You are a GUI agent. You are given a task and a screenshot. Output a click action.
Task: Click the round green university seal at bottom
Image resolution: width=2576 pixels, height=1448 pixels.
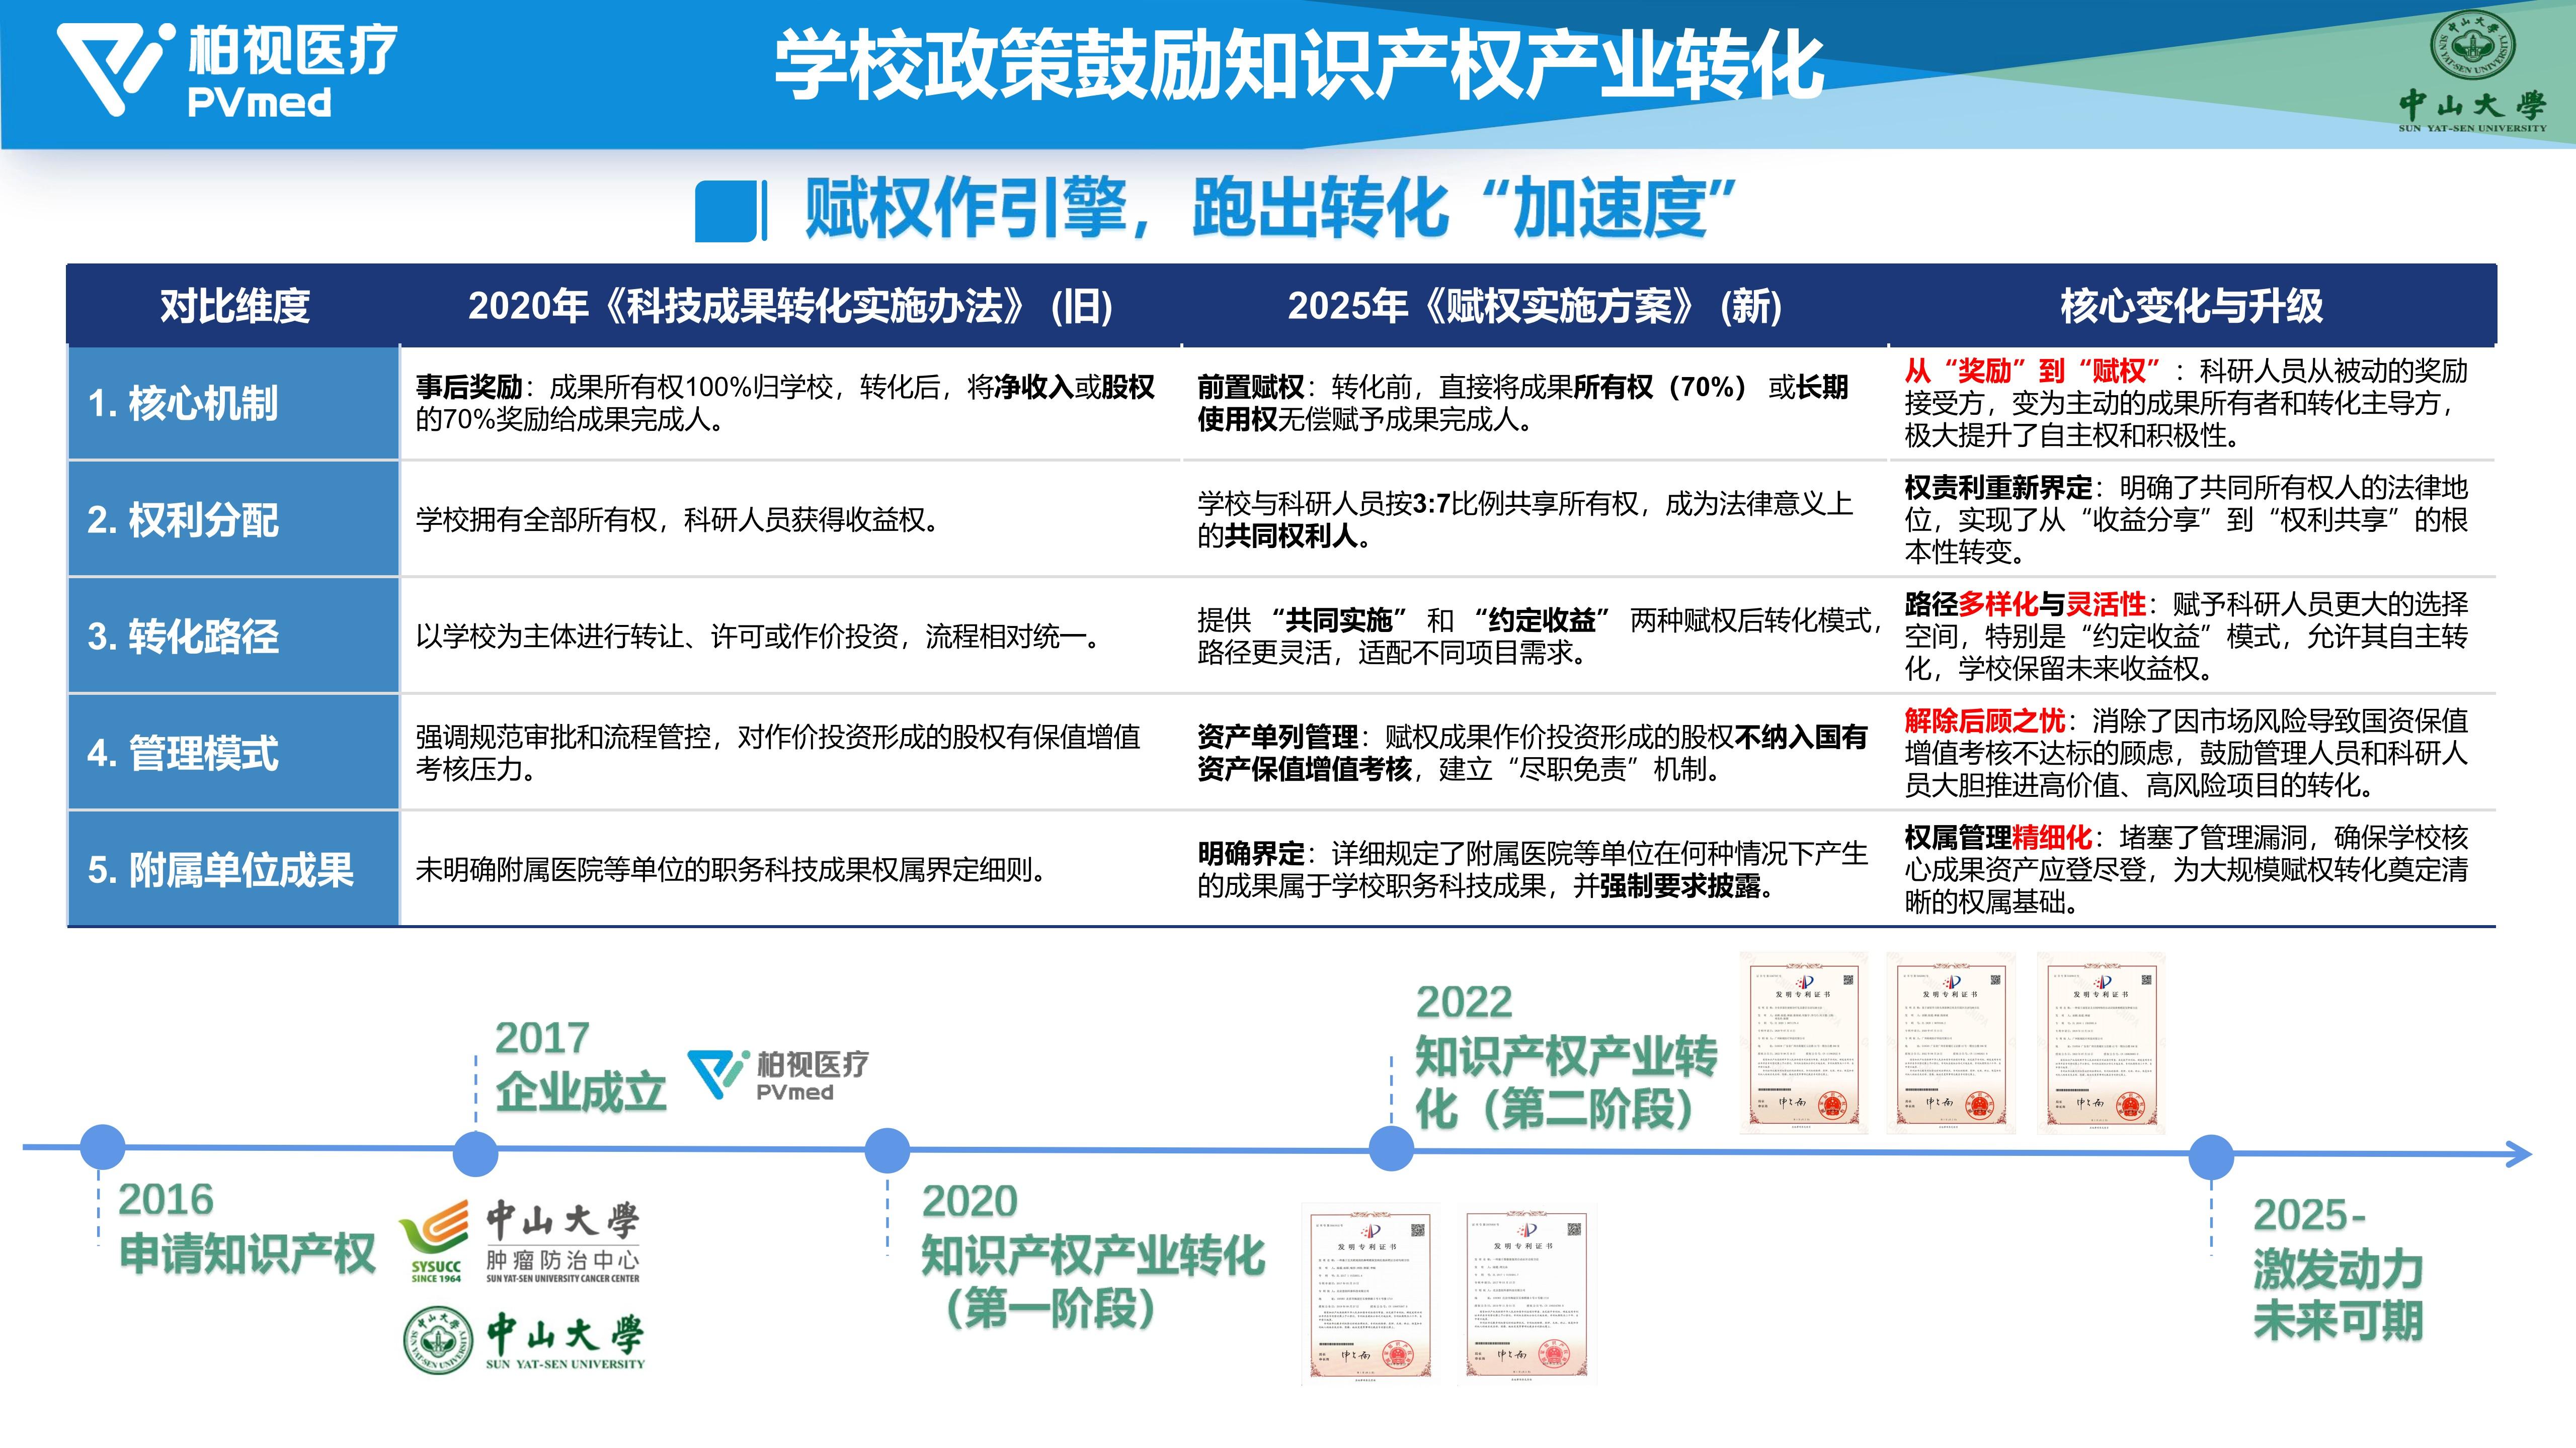(438, 1340)
